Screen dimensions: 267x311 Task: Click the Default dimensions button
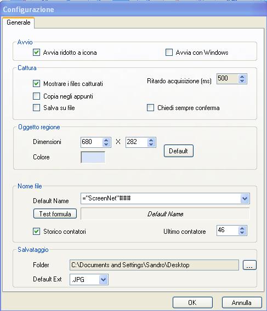[178, 151]
